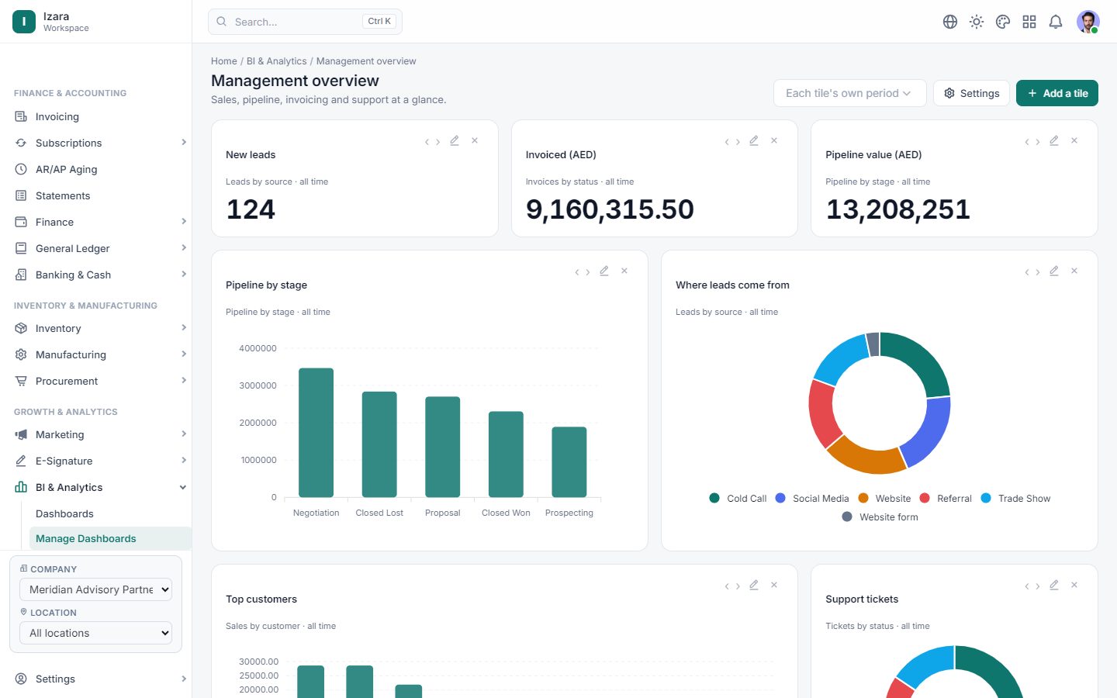Edit the Pipeline value (AED) tile

point(1054,140)
